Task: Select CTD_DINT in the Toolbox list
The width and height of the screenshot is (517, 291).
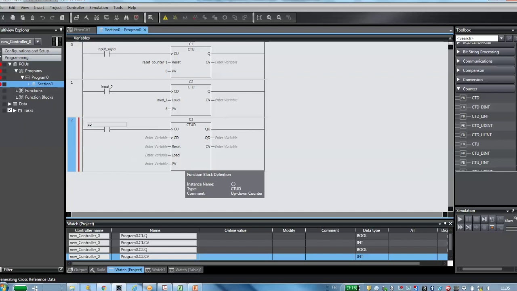Action: pos(481,107)
